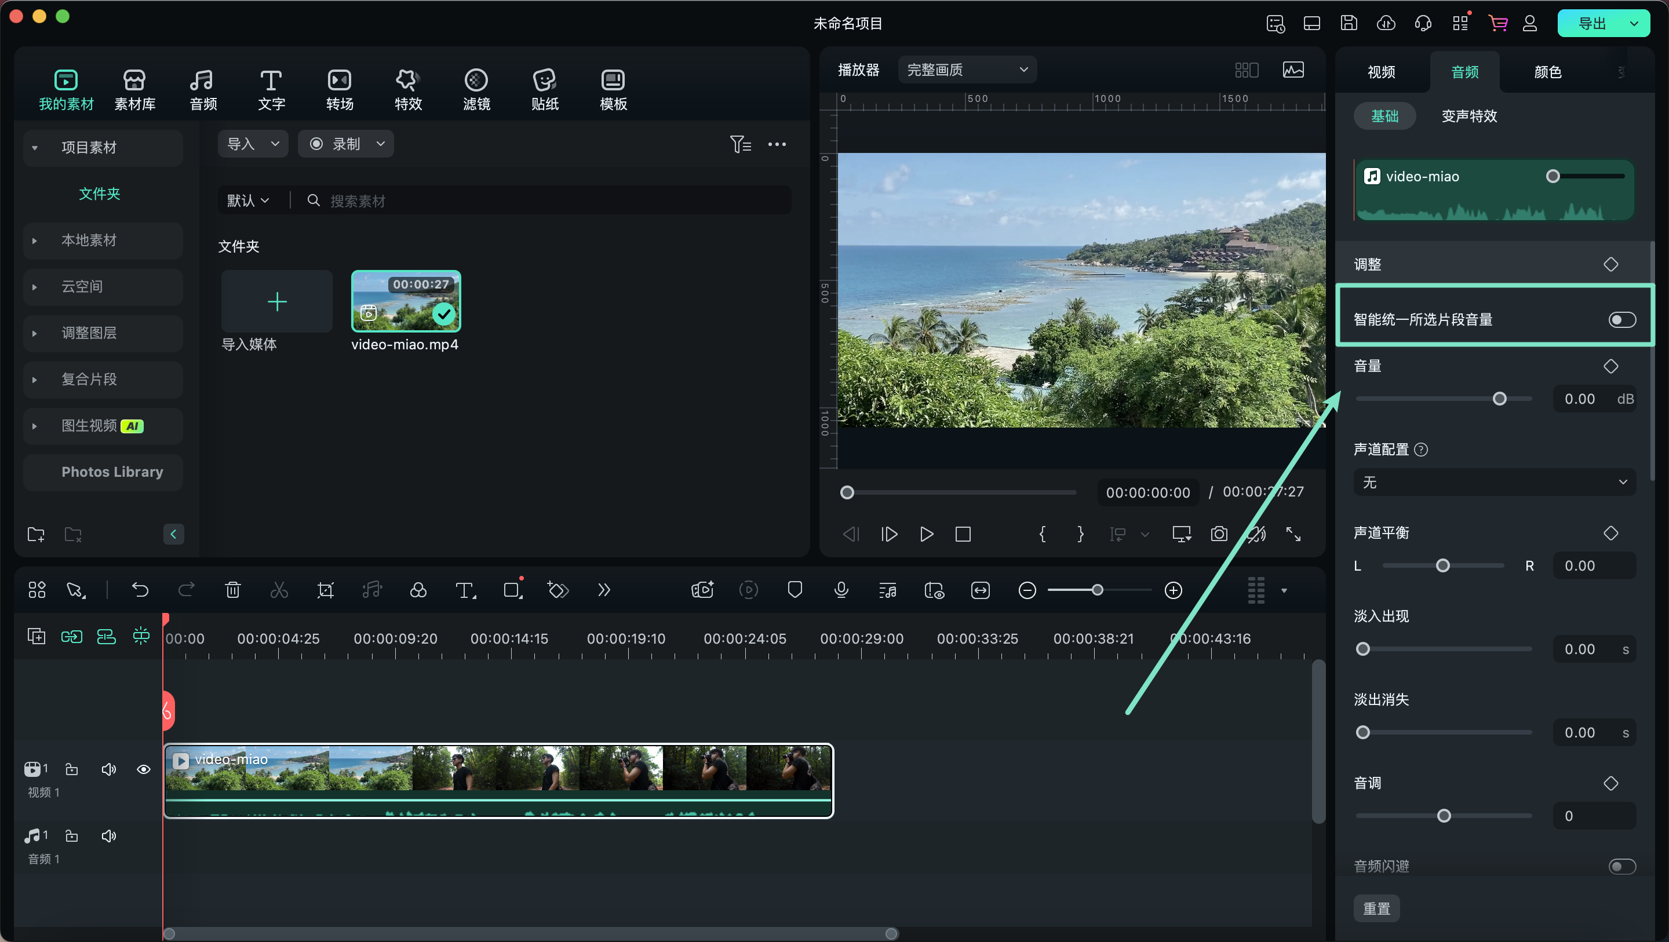The height and width of the screenshot is (942, 1669).
Task: Mute the 音频 1 track
Action: tap(108, 836)
